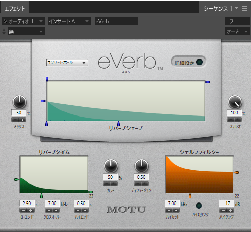Click the High Damp field showing -17

(x=227, y=204)
